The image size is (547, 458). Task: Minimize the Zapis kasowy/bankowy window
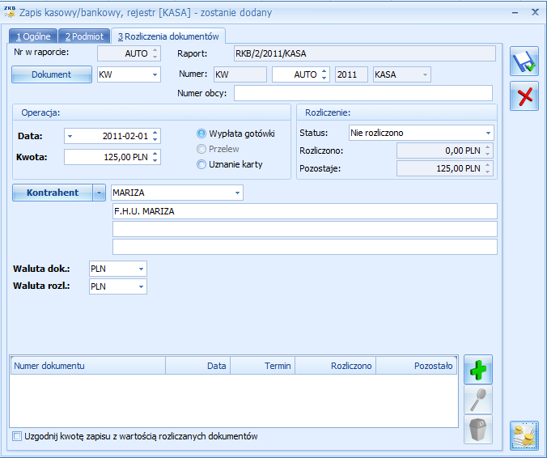(x=515, y=13)
